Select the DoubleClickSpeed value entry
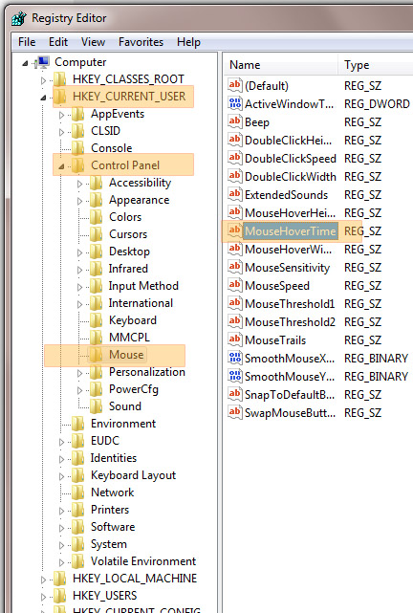This screenshot has height=613, width=413. coord(291,159)
